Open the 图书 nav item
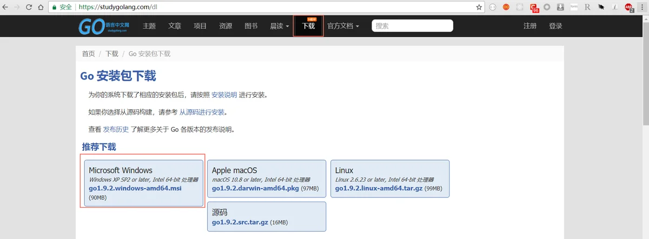This screenshot has width=649, height=239. tap(251, 26)
